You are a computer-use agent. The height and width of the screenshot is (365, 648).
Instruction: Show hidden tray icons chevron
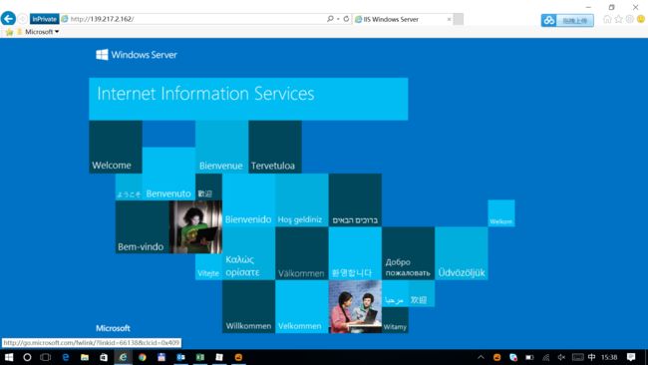481,357
